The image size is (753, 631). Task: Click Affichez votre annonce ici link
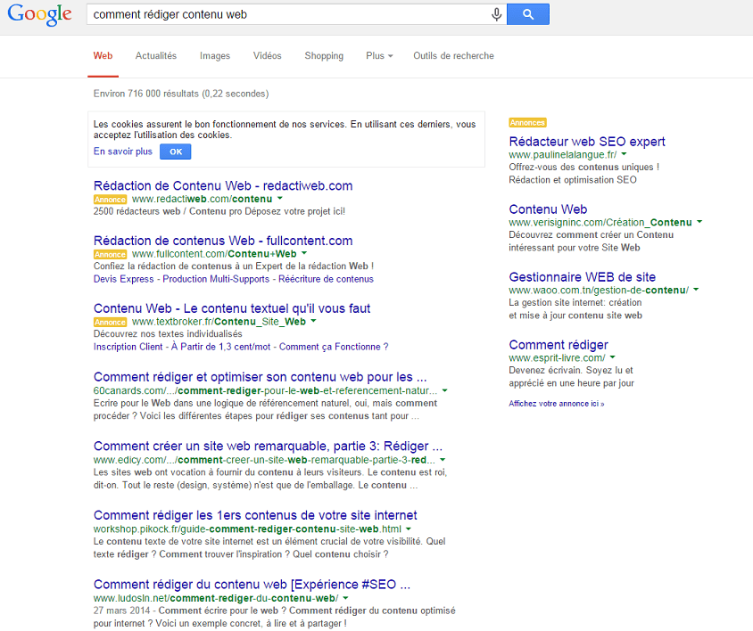click(x=556, y=404)
